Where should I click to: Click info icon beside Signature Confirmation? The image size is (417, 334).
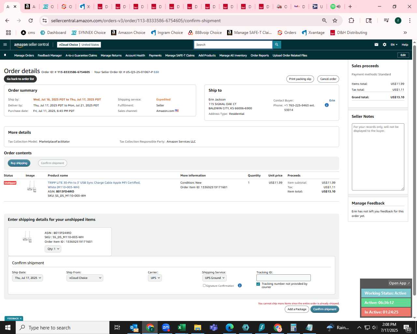240,285
